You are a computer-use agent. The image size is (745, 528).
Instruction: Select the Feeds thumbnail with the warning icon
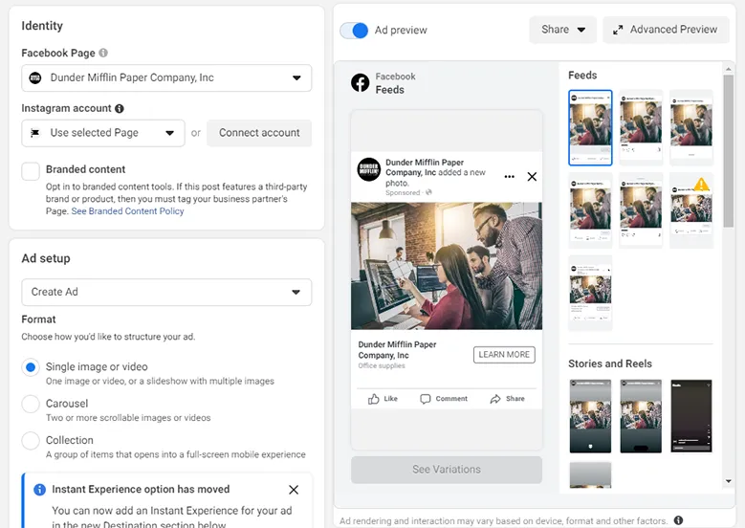tap(691, 210)
